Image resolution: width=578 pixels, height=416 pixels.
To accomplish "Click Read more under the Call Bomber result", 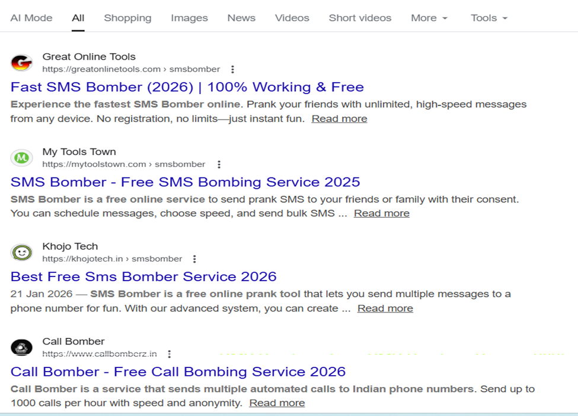I will pyautogui.click(x=277, y=402).
